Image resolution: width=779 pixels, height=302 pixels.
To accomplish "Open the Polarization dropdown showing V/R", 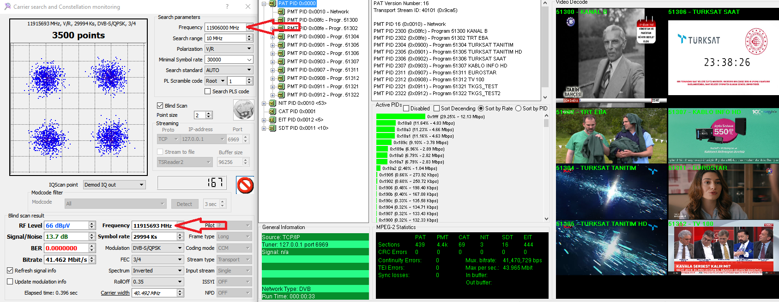I will point(229,48).
